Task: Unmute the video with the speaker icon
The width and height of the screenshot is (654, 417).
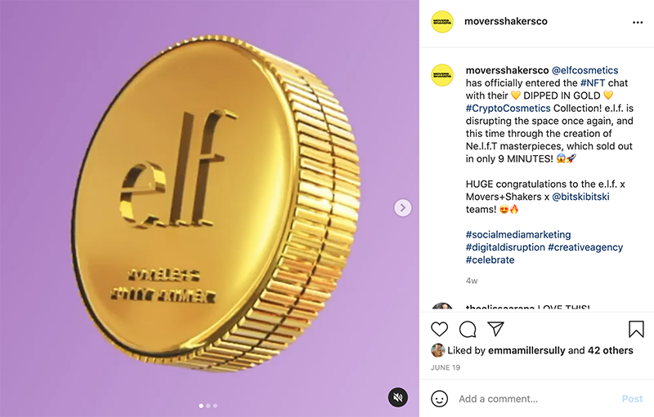Action: point(397,397)
